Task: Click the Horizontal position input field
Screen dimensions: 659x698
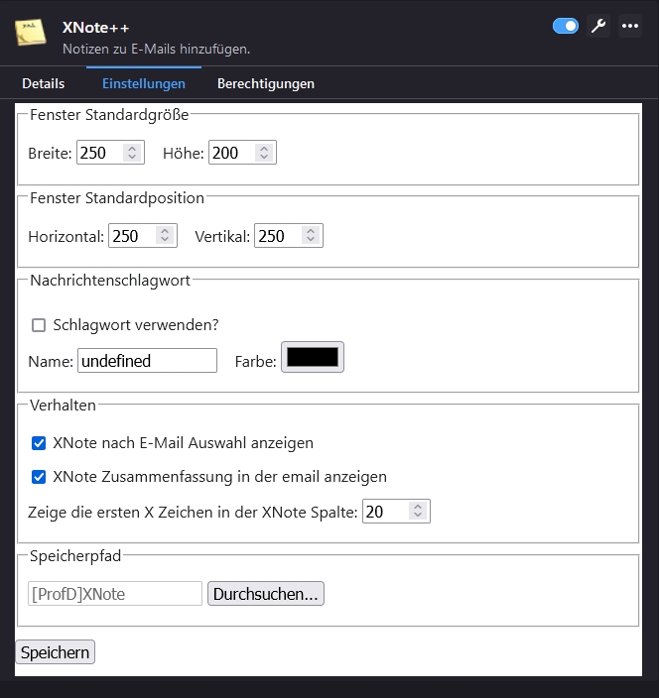Action: (x=143, y=236)
